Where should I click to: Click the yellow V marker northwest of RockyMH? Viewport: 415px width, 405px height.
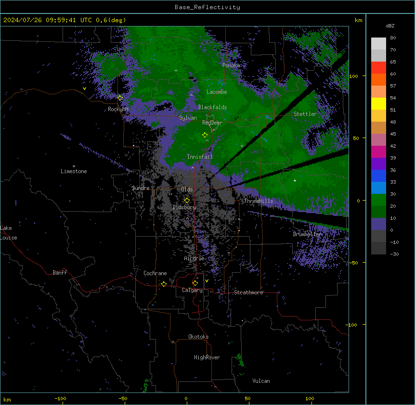point(84,89)
